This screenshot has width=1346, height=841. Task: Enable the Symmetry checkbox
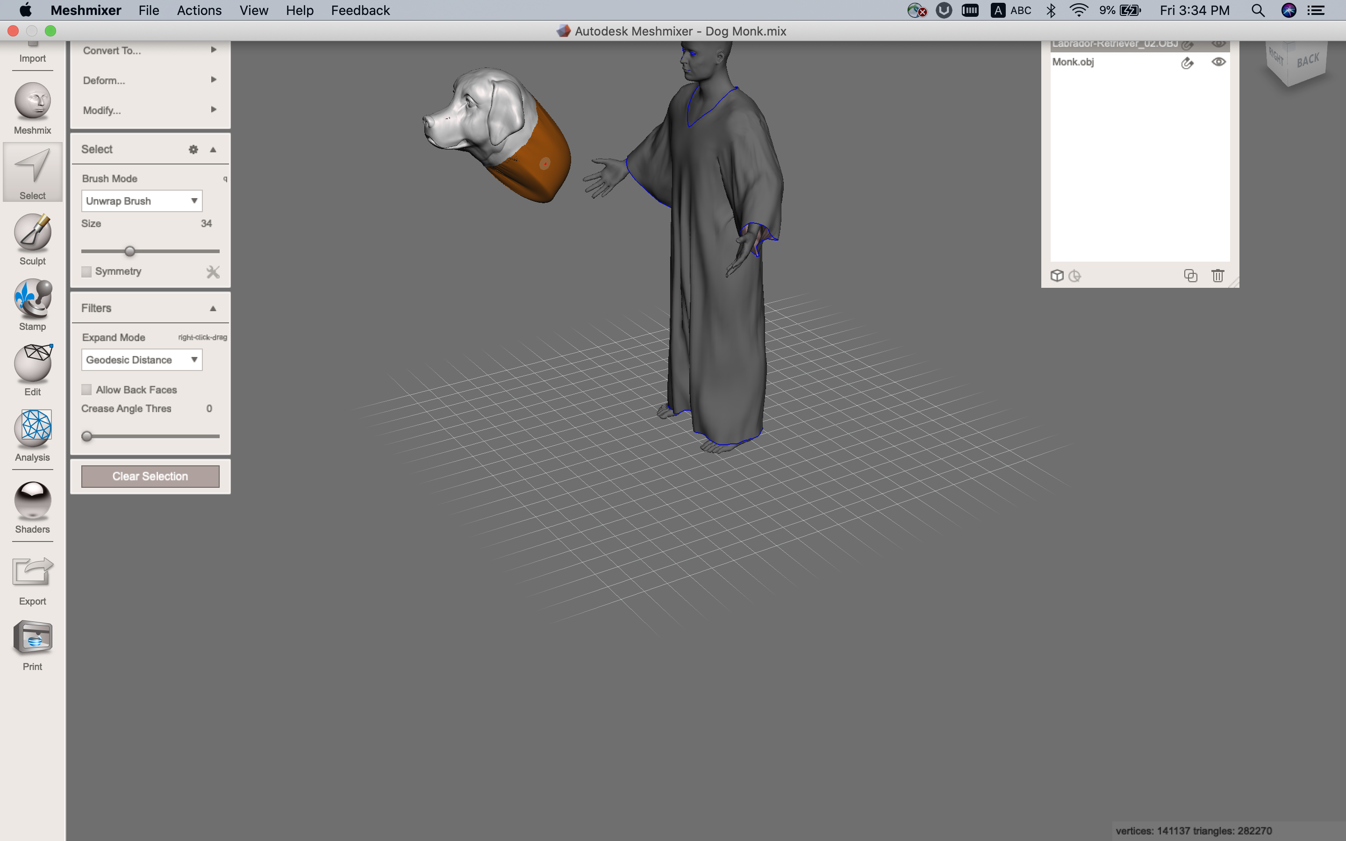(x=86, y=271)
